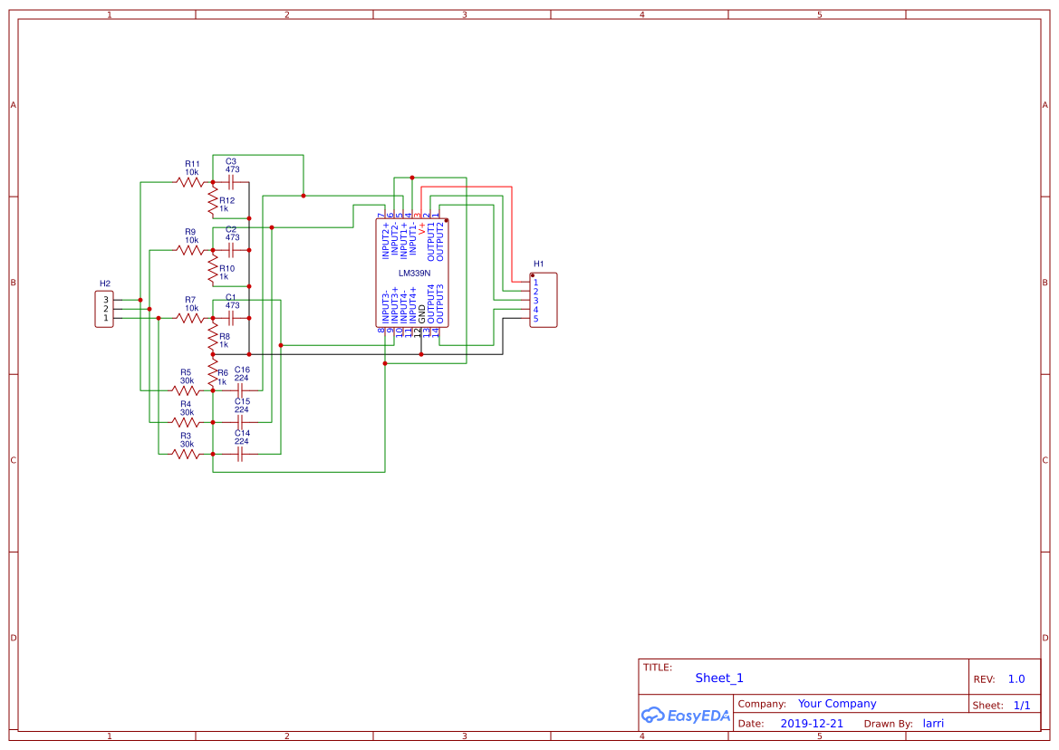Select resistor R5 30k symbol
This screenshot has height=750, width=1059.
186,390
